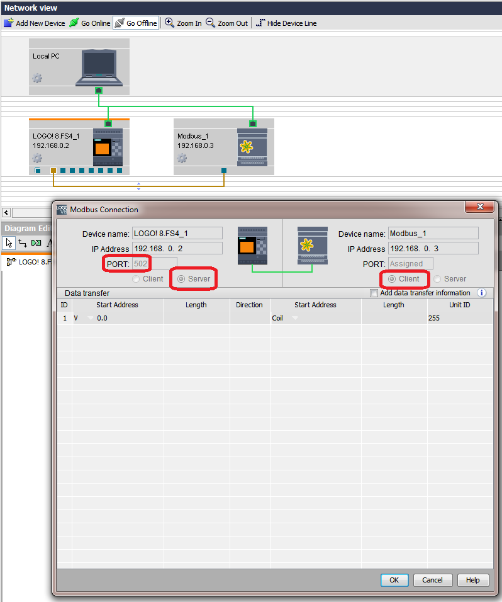The image size is (502, 602).
Task: Open Modbus_1 settings gear
Action: (182, 158)
